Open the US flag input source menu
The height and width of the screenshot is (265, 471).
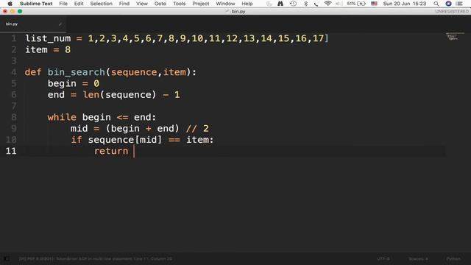[374, 4]
